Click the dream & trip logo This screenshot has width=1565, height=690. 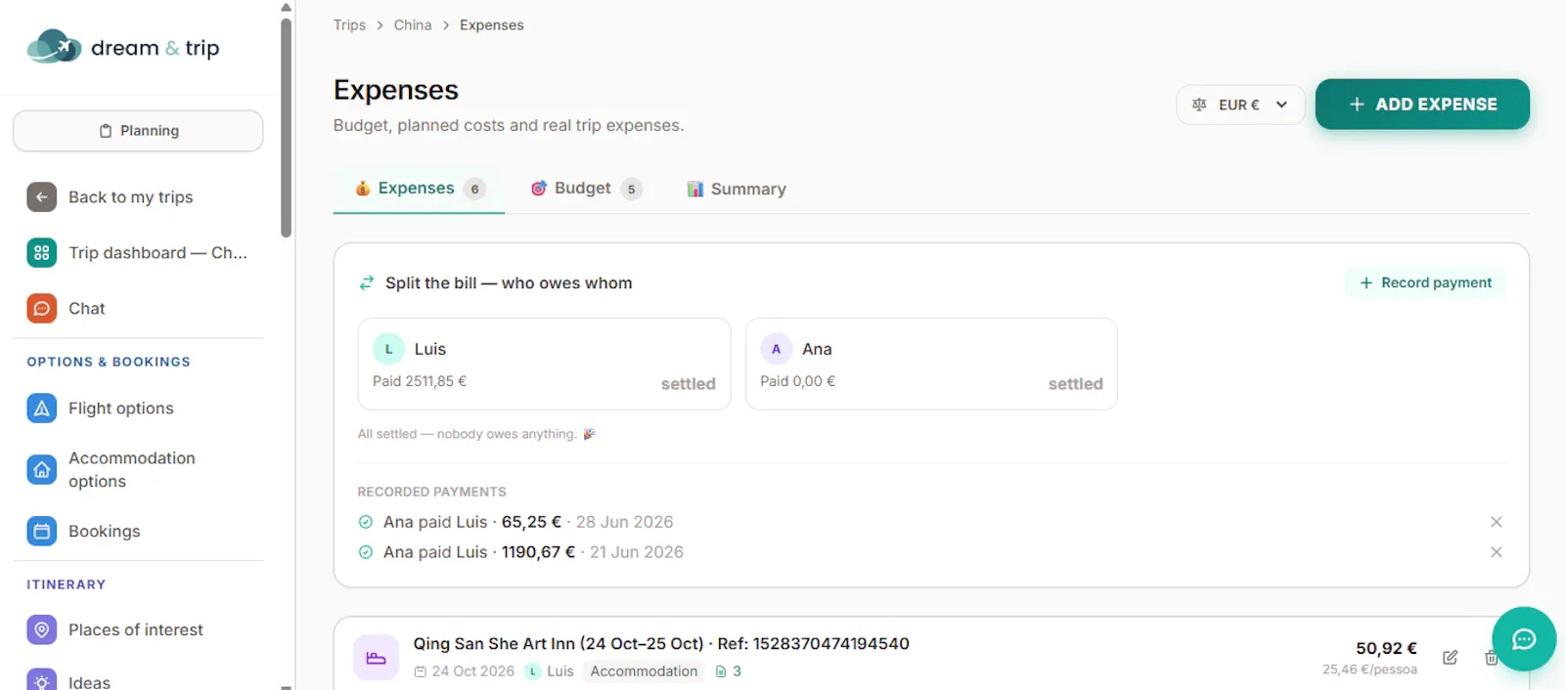(123, 47)
